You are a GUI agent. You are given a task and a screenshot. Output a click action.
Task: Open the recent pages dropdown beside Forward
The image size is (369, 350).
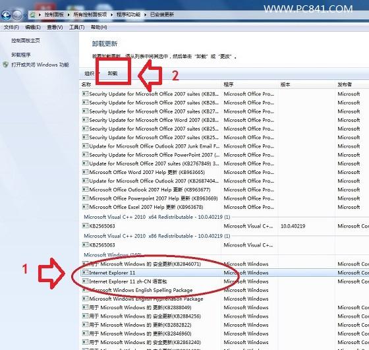point(25,16)
